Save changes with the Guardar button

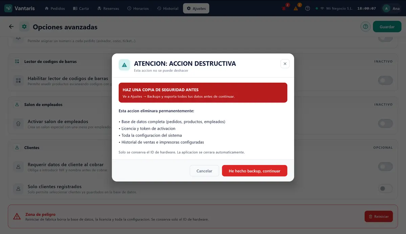(x=387, y=27)
